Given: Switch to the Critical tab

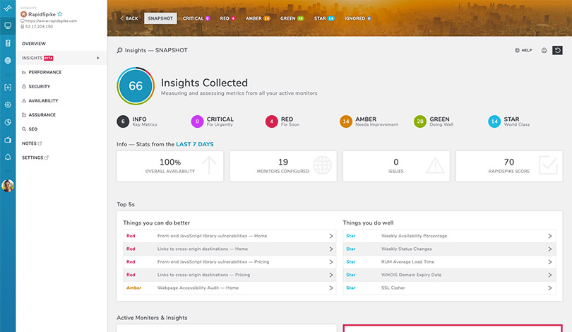Looking at the screenshot, I should tap(196, 18).
